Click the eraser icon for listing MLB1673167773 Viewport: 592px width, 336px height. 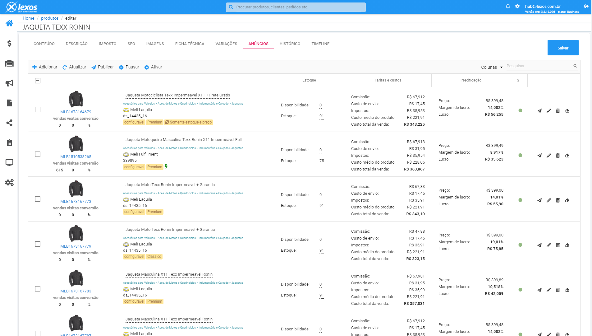click(x=567, y=200)
